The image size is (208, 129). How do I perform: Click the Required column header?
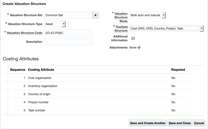(178, 70)
